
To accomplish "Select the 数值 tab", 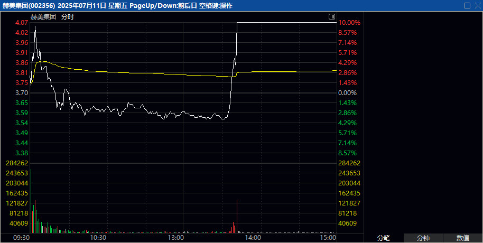I will tap(463, 238).
